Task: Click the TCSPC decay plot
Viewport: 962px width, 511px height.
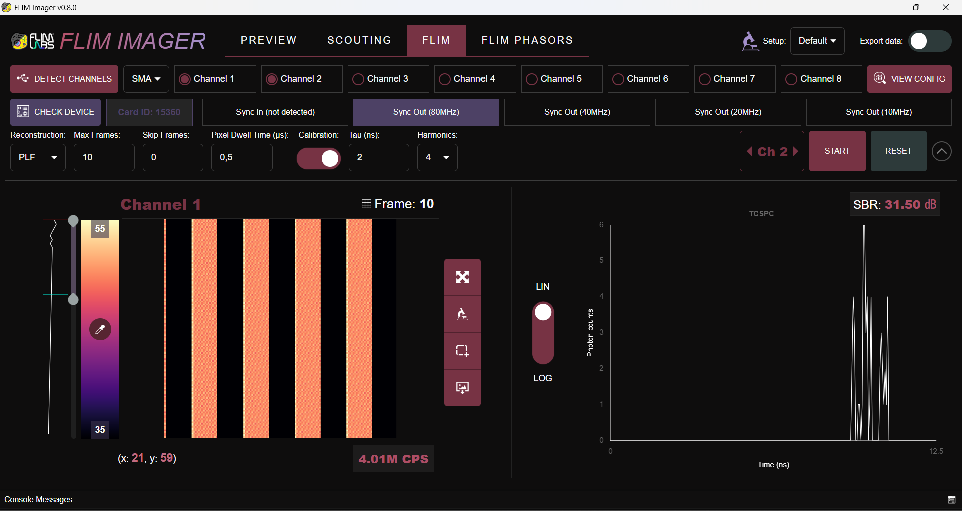Action: click(773, 333)
